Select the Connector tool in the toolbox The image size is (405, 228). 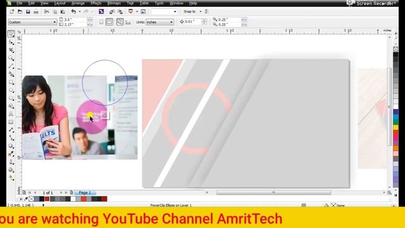(11, 138)
